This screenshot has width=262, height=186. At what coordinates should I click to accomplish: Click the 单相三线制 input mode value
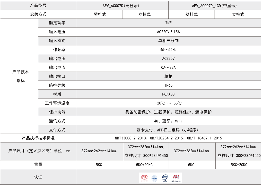click(168, 41)
